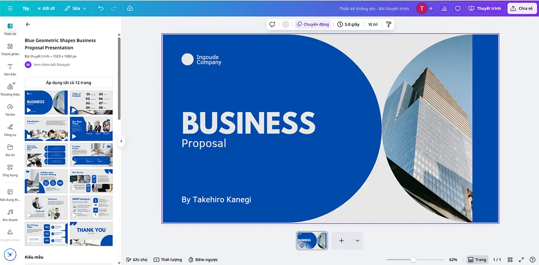The width and height of the screenshot is (539, 265).
Task: Adjust the zoom slider handle
Action: 413,260
